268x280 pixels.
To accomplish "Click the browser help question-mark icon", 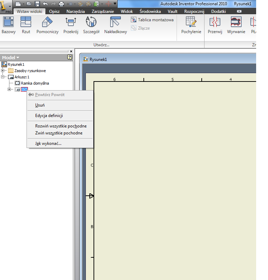I will click(x=69, y=57).
